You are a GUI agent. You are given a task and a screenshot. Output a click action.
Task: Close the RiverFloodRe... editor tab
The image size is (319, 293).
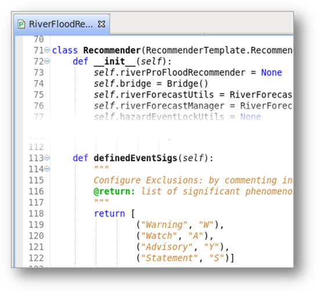102,24
